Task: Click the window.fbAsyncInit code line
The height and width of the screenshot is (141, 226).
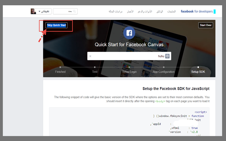Action: [x=178, y=116]
